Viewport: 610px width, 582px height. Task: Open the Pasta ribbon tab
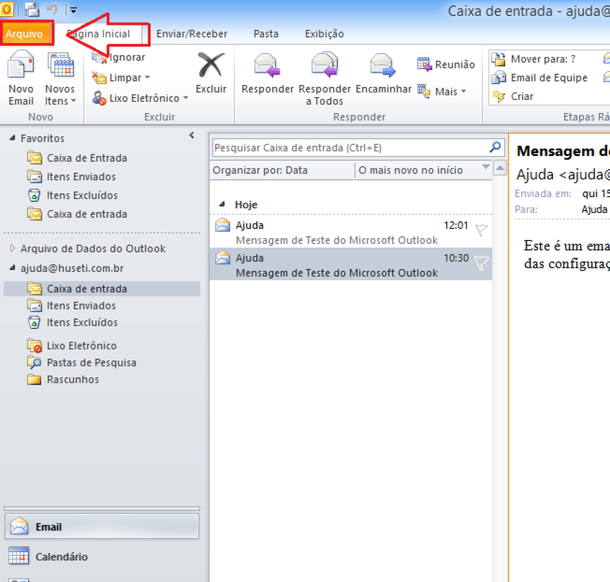tap(266, 34)
